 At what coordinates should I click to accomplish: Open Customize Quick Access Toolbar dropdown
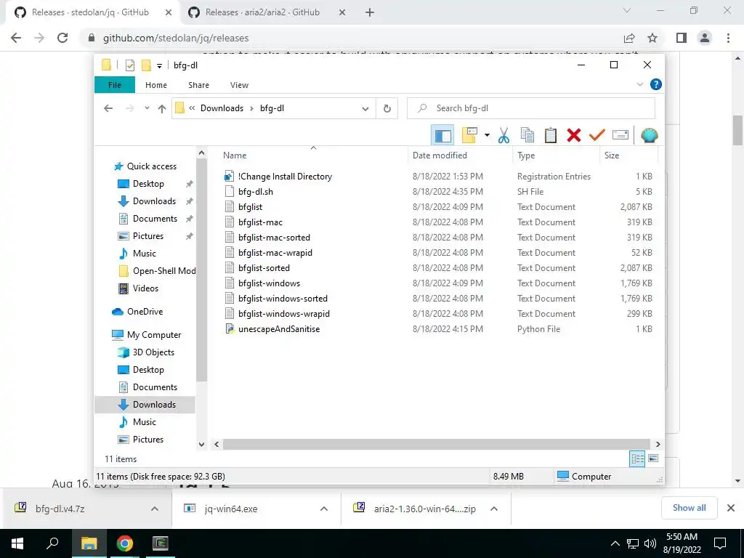click(159, 66)
